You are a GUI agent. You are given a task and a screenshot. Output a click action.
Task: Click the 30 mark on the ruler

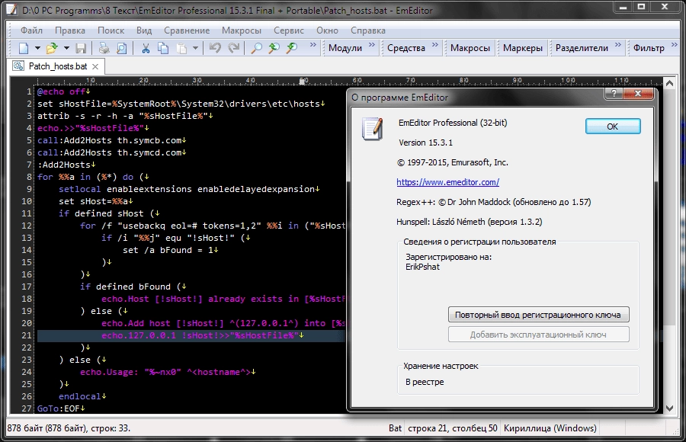tap(197, 81)
